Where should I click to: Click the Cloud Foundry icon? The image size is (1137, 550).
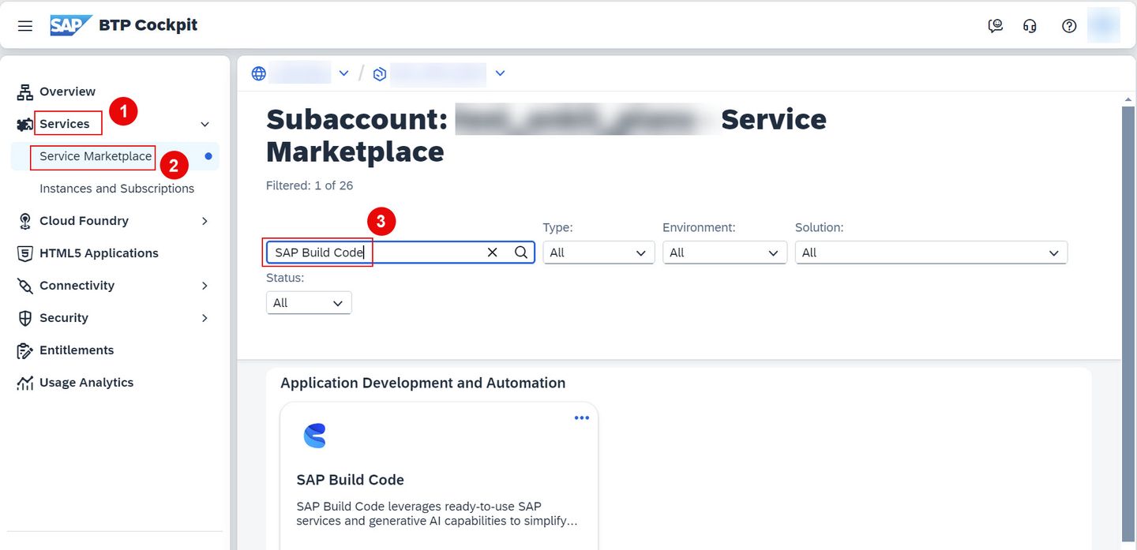[x=25, y=221]
